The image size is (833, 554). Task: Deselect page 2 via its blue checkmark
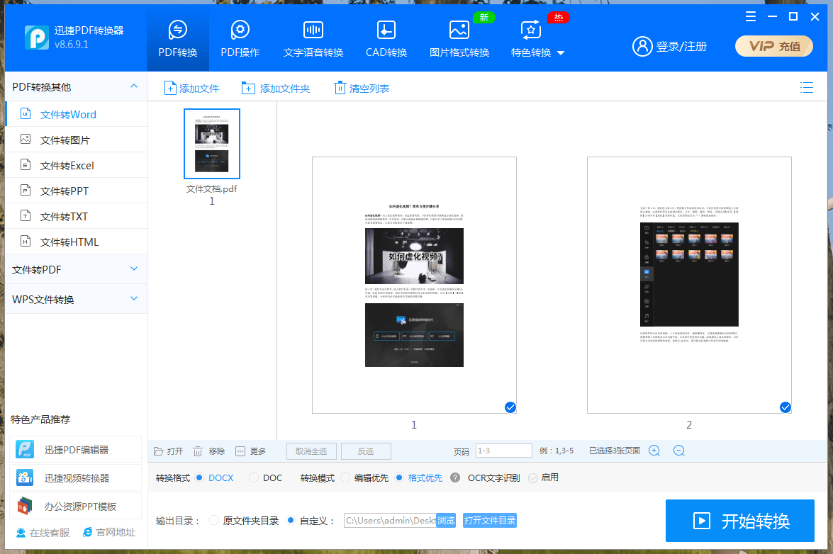pyautogui.click(x=785, y=407)
